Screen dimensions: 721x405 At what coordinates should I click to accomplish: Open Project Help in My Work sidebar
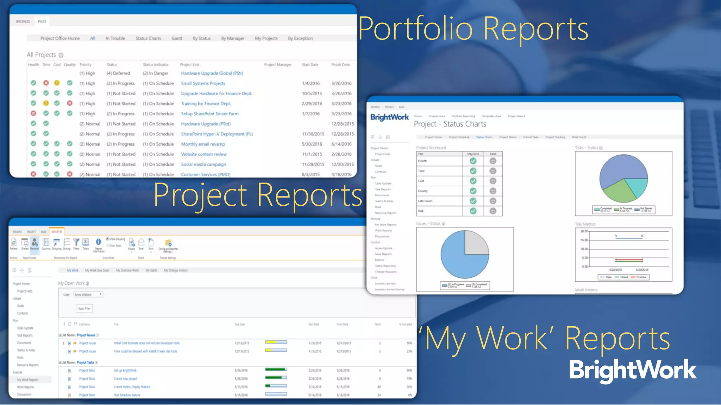25,291
